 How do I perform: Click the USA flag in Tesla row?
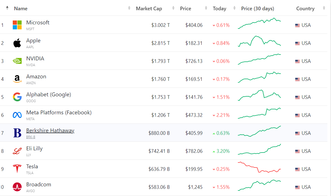point(297,169)
